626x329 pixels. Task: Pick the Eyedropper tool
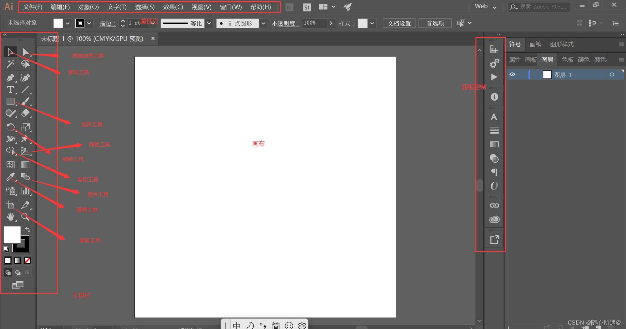pos(10,177)
